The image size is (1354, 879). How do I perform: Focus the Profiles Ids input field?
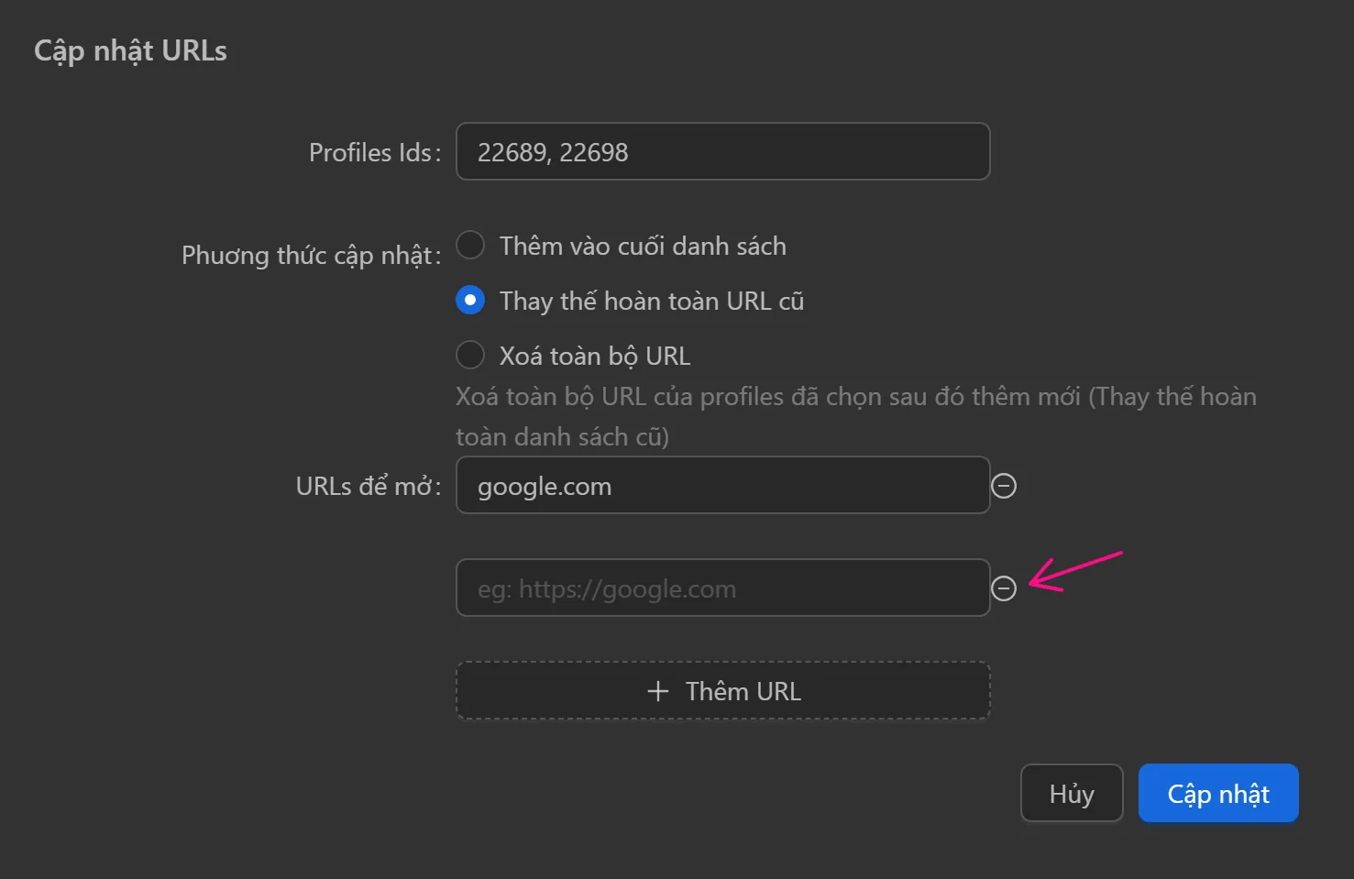[722, 152]
